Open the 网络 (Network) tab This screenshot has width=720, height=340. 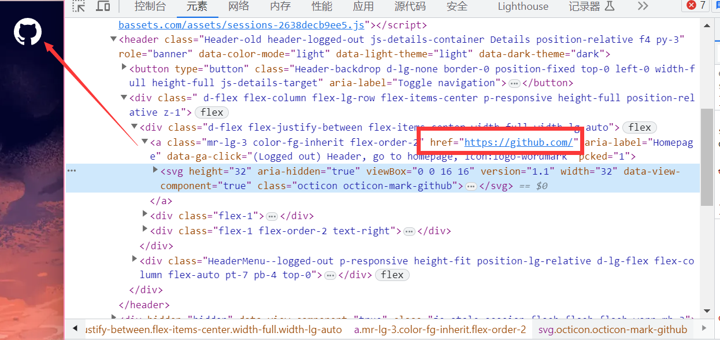239,6
